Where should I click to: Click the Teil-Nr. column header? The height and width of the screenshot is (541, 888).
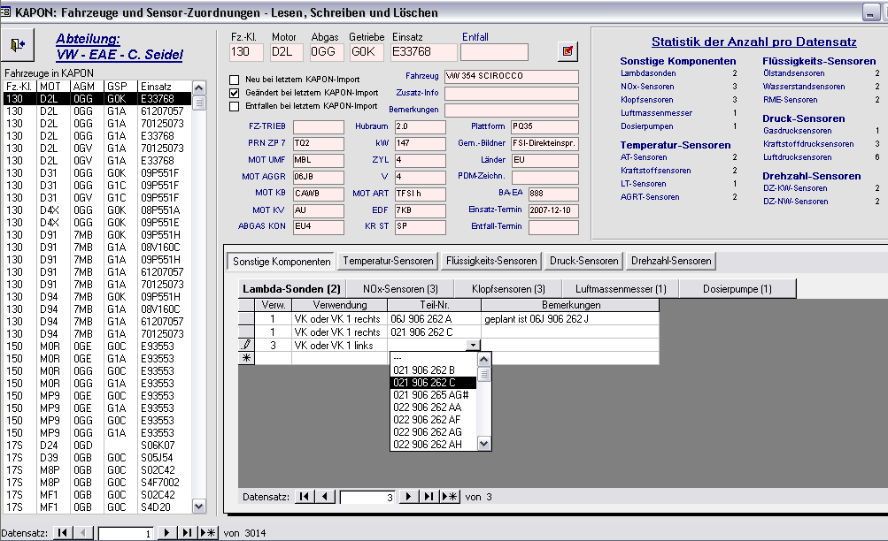[435, 305]
